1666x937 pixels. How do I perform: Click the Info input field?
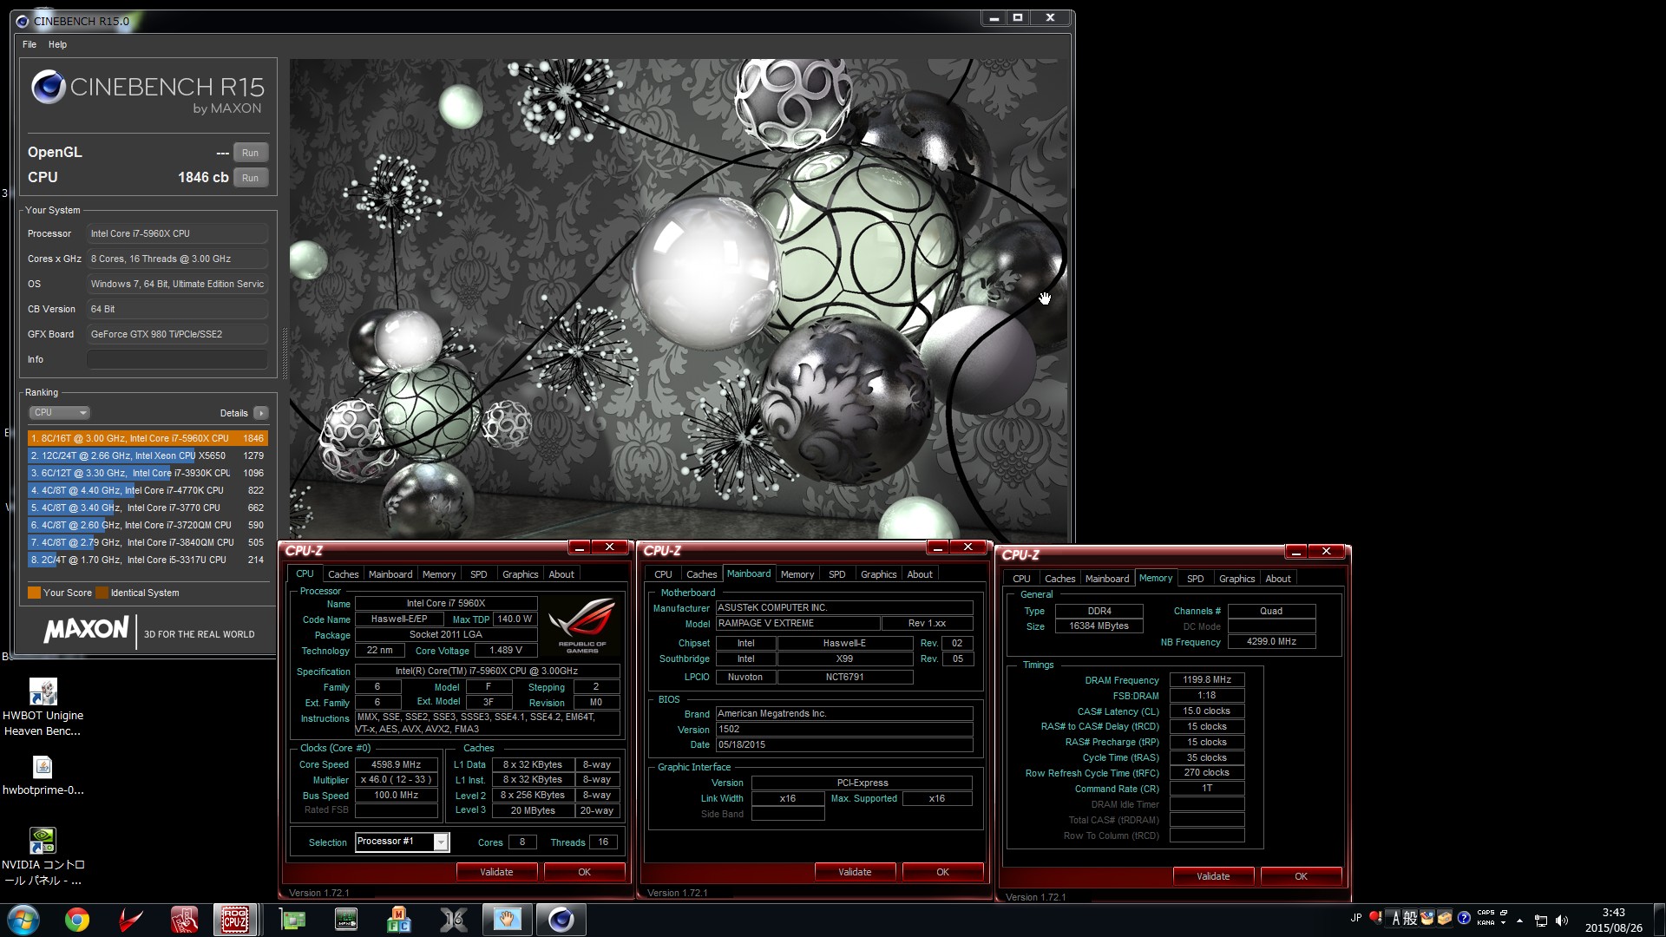coord(177,359)
